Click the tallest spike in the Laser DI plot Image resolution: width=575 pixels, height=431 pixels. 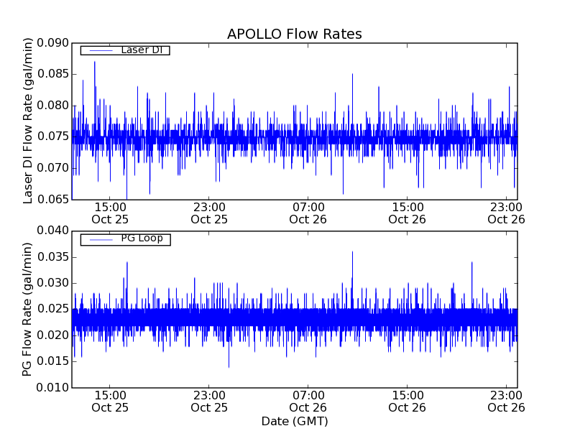pyautogui.click(x=94, y=62)
